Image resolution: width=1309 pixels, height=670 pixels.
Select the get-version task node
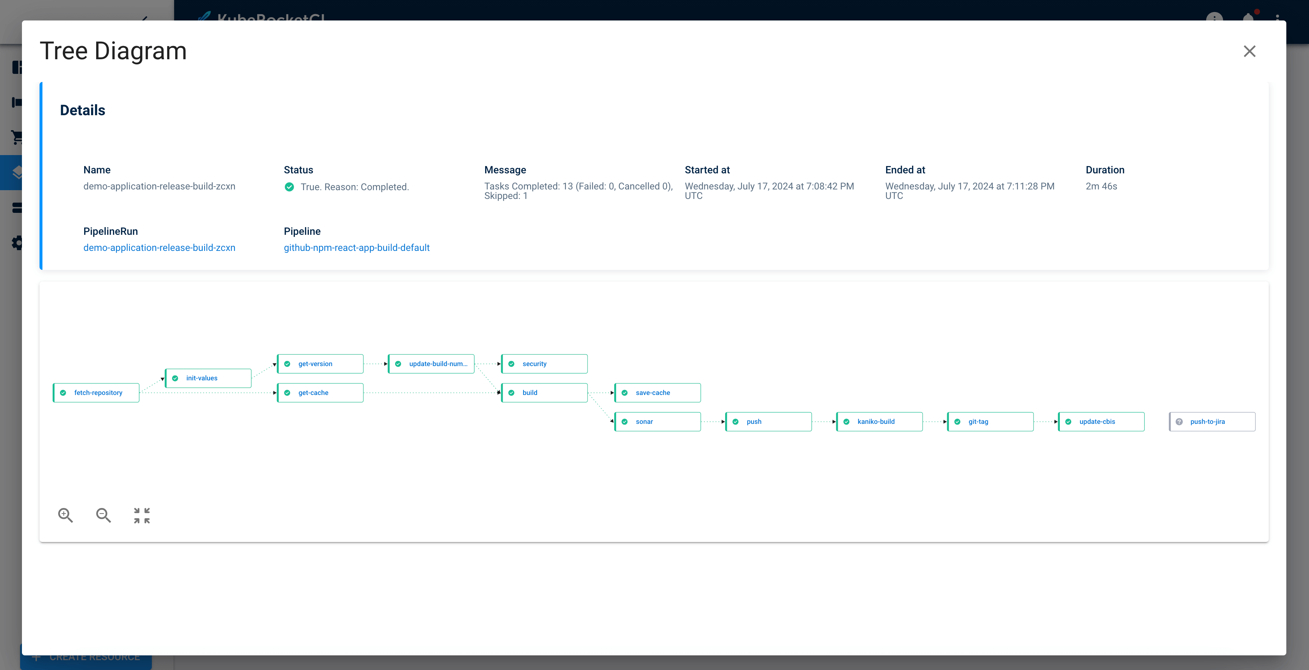320,364
